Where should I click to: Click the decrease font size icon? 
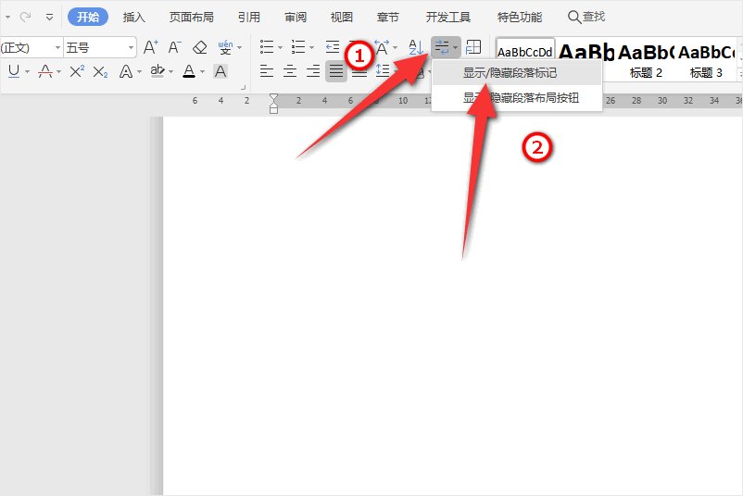175,47
